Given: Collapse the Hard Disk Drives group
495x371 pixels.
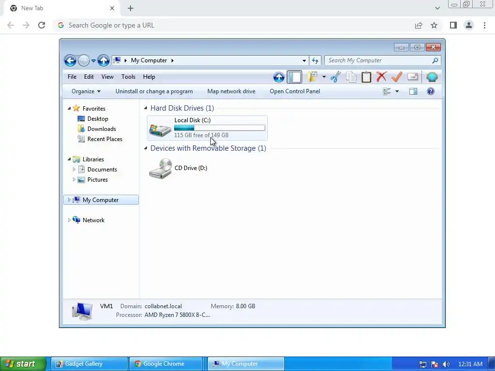Looking at the screenshot, I should pos(146,108).
